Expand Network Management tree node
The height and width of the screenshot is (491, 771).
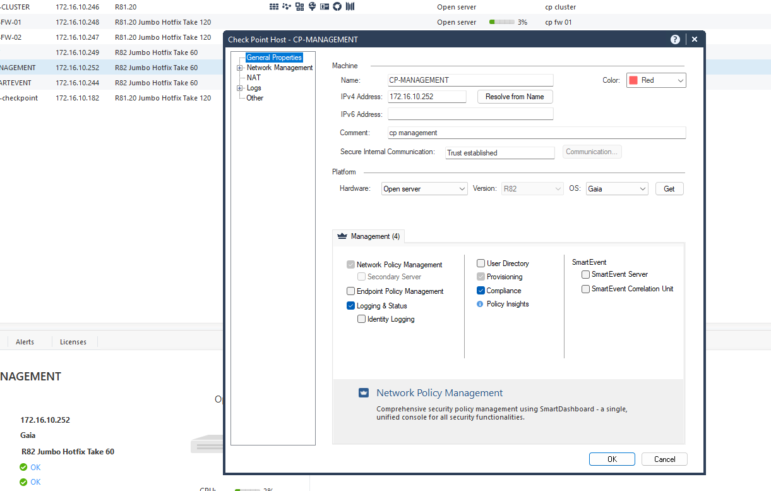240,68
